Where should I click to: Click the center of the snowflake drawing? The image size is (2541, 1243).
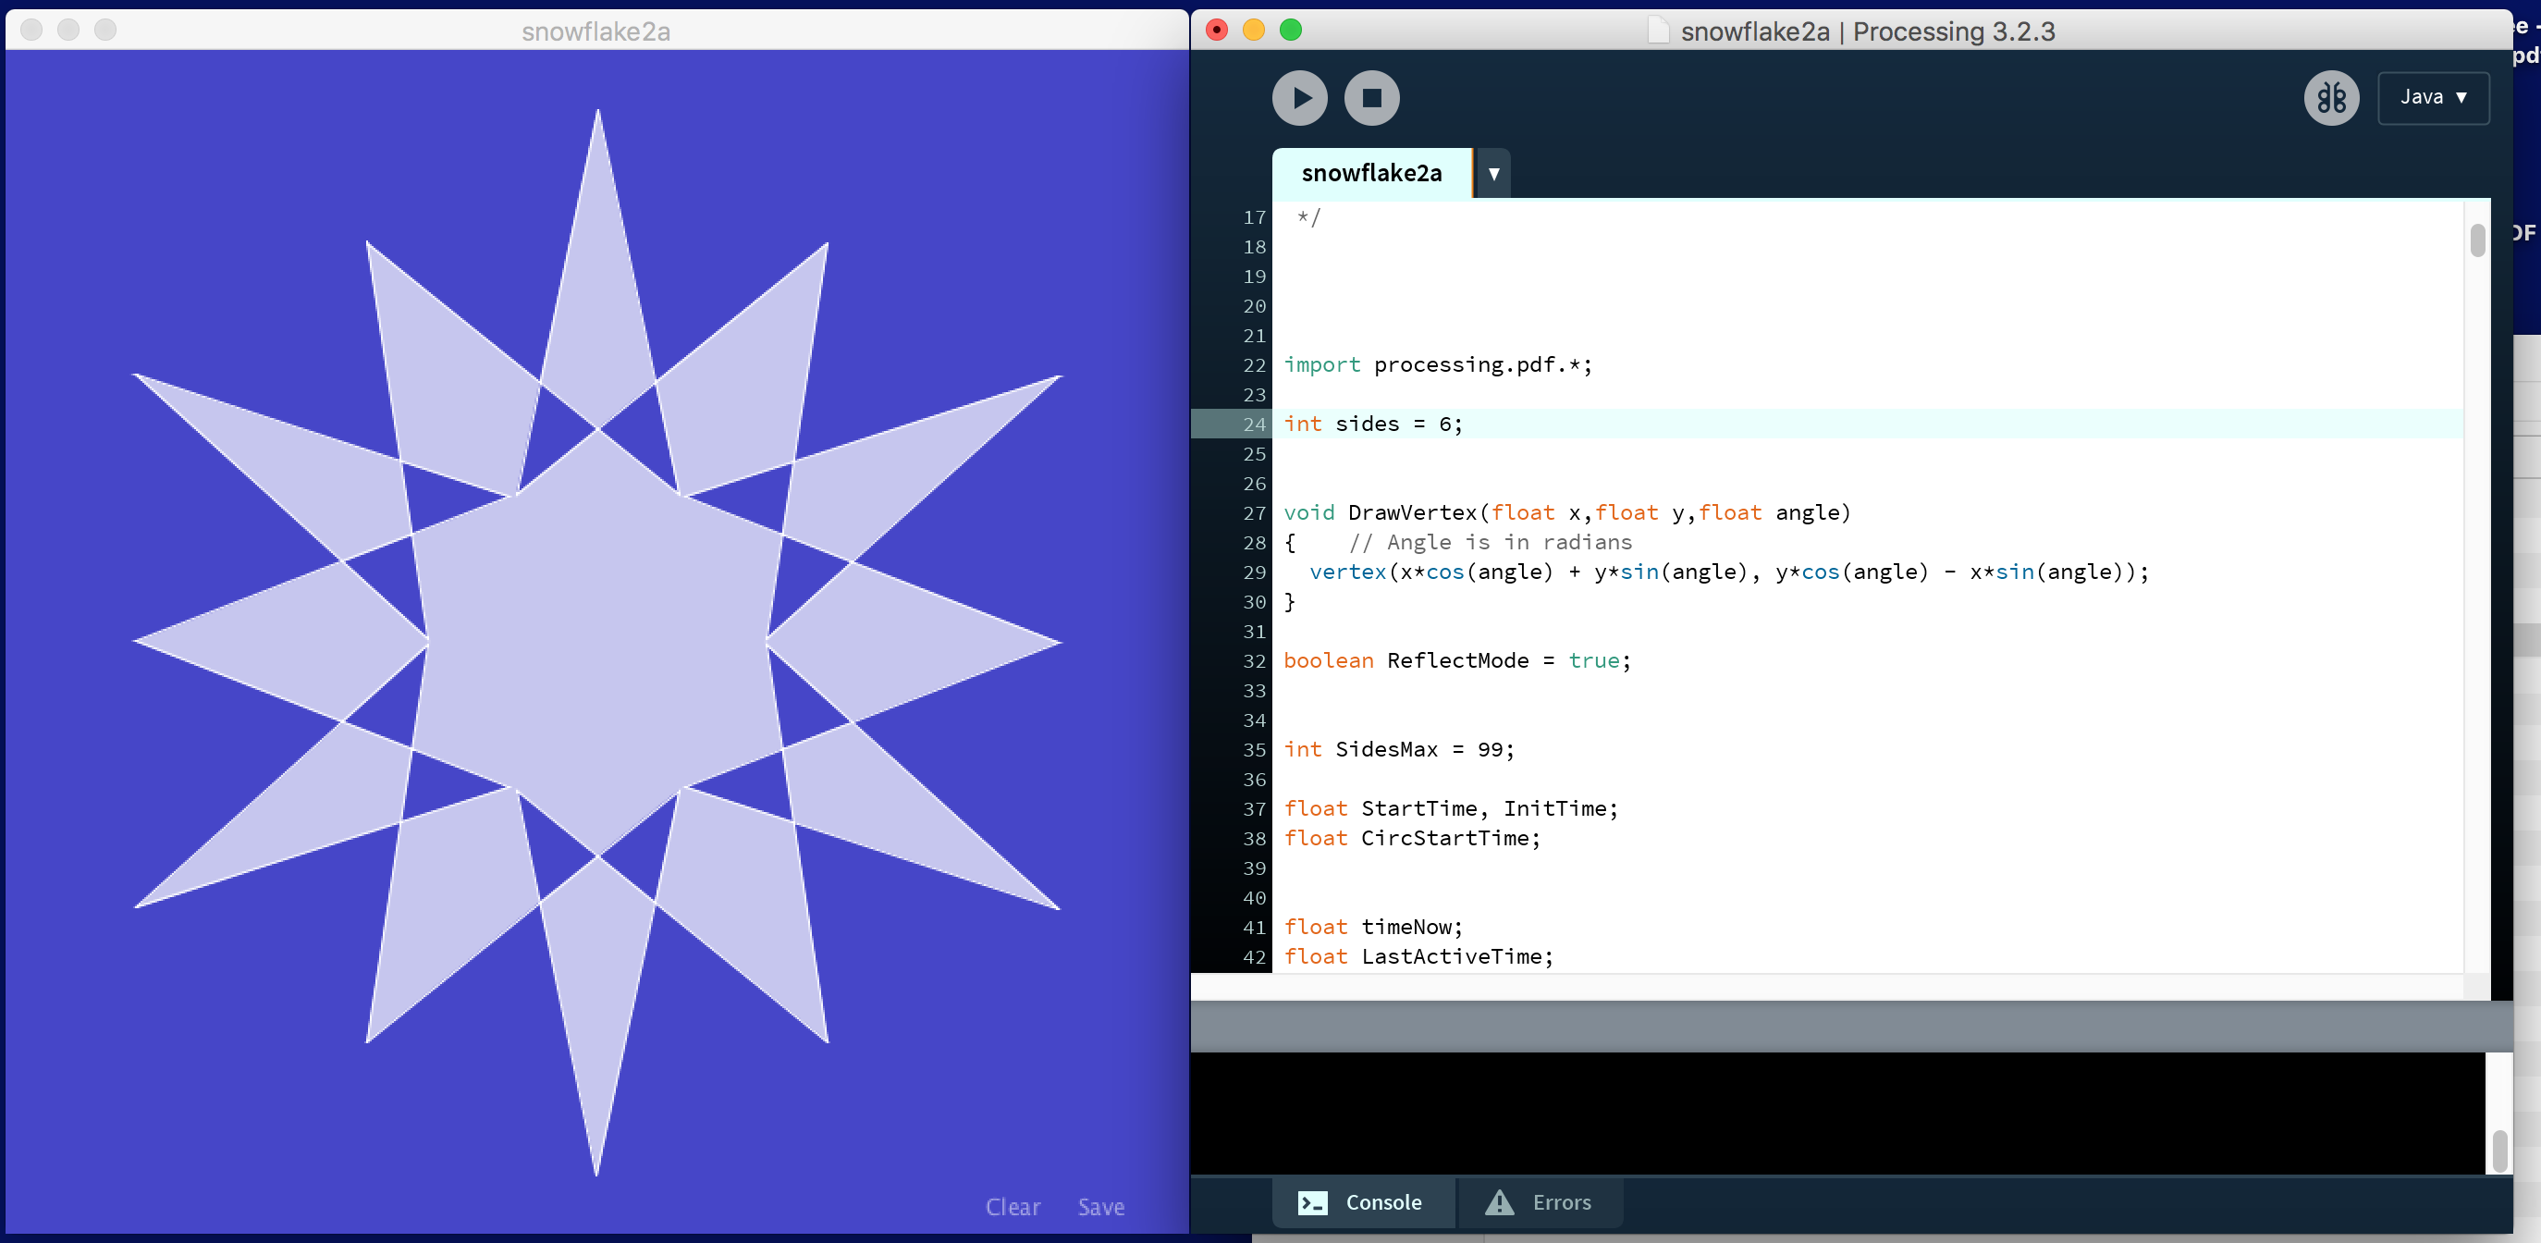click(596, 642)
